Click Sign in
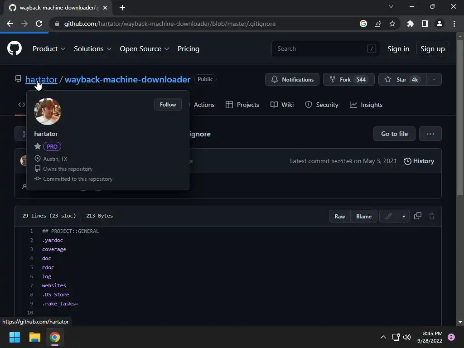The width and height of the screenshot is (464, 348). (x=398, y=48)
